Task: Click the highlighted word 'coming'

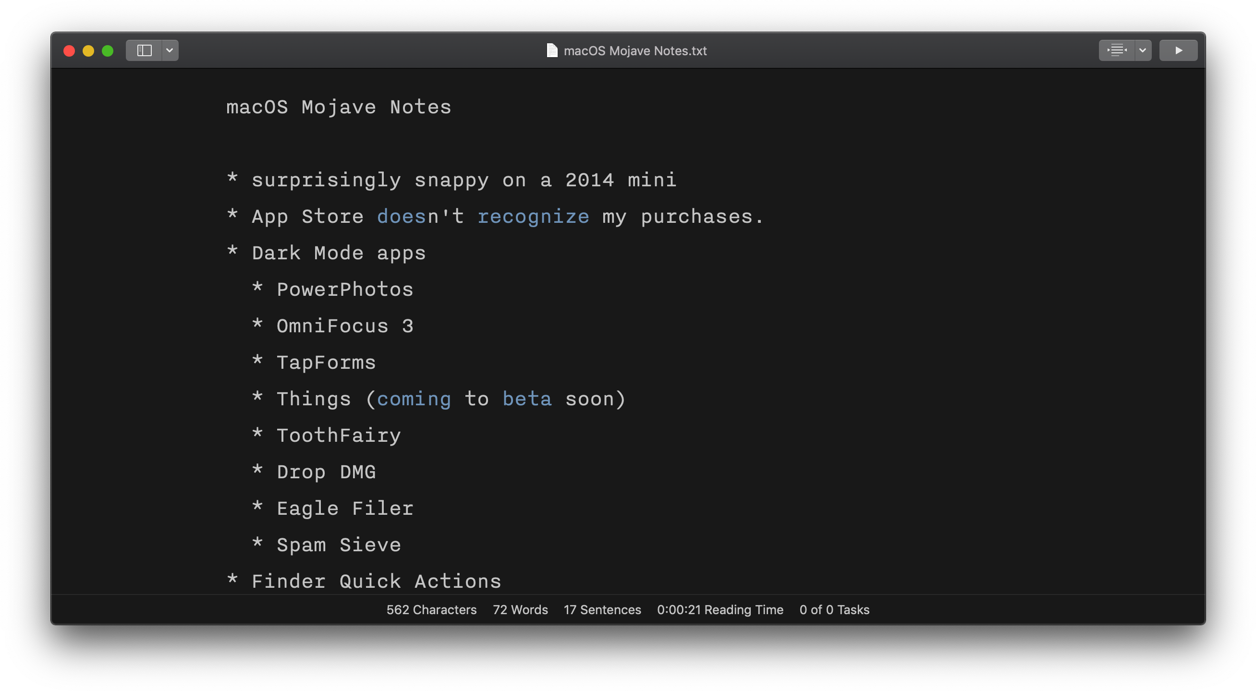Action: click(x=414, y=399)
